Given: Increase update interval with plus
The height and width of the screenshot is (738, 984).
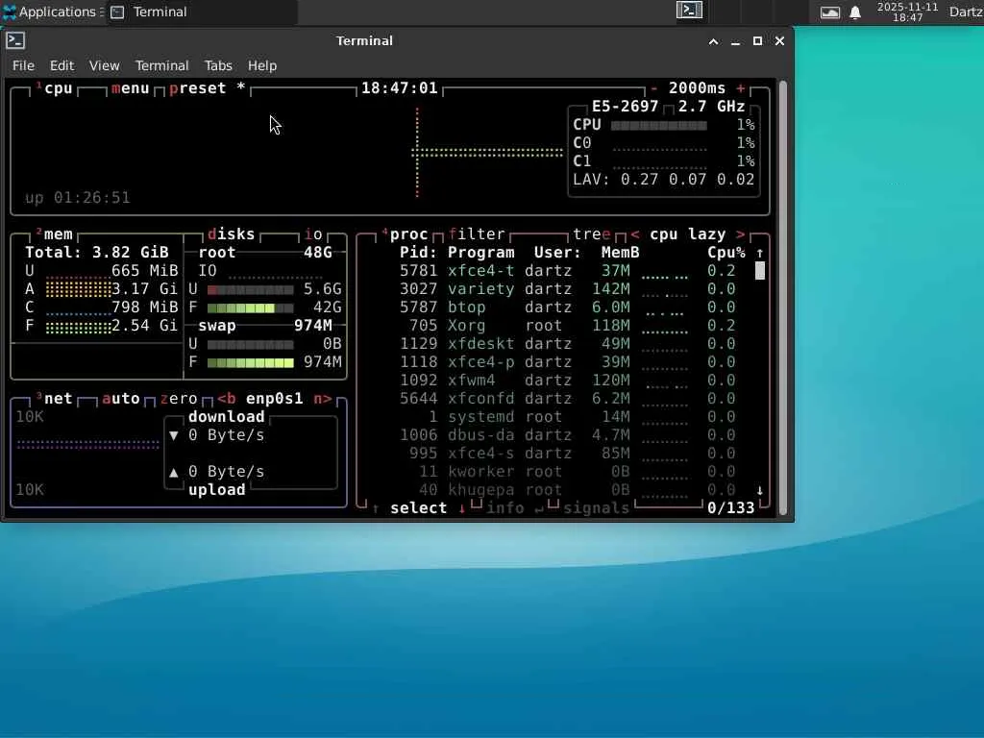Looking at the screenshot, I should pos(741,88).
